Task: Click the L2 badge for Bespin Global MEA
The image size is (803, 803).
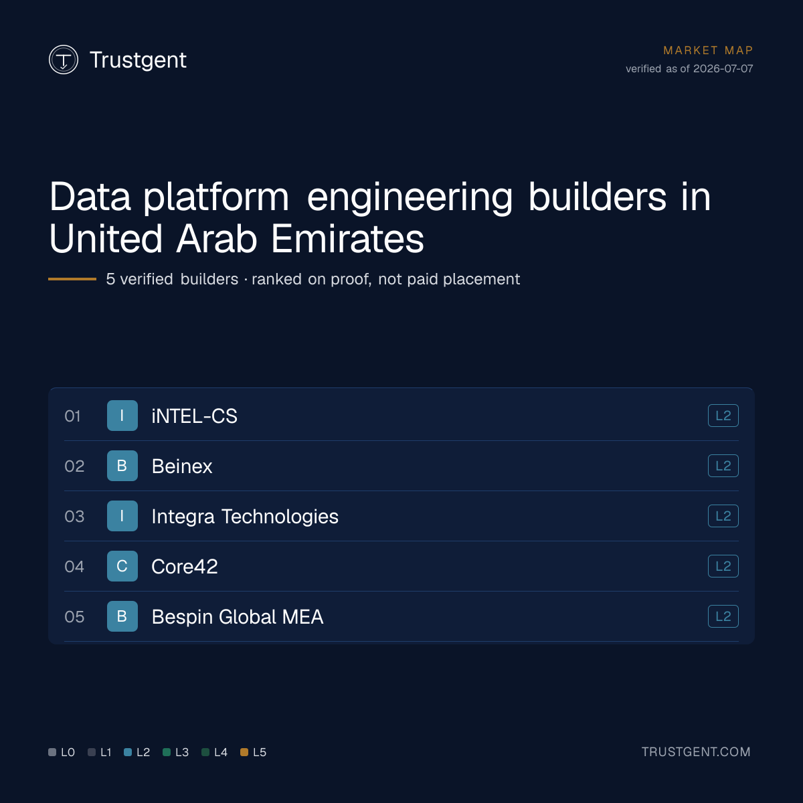Action: tap(723, 616)
